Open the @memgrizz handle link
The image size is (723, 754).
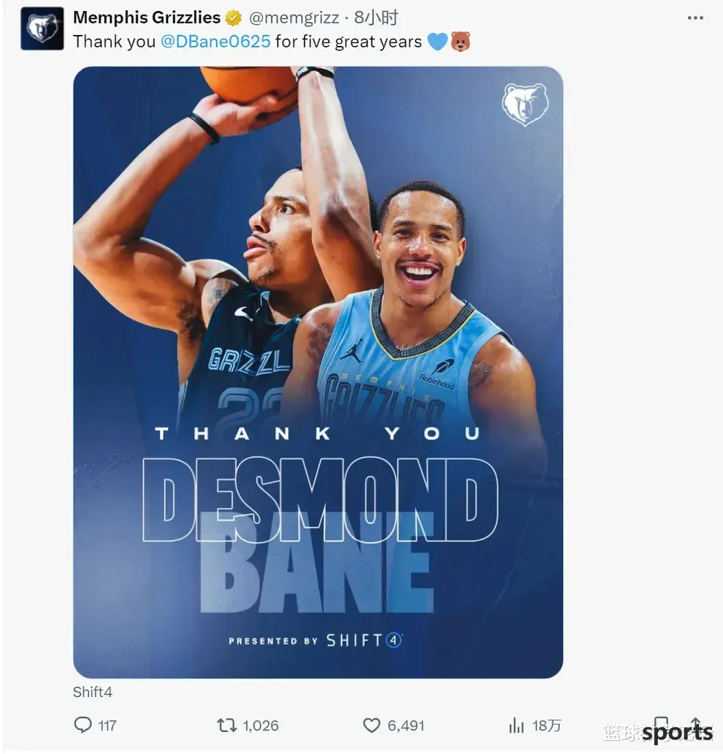[x=294, y=18]
